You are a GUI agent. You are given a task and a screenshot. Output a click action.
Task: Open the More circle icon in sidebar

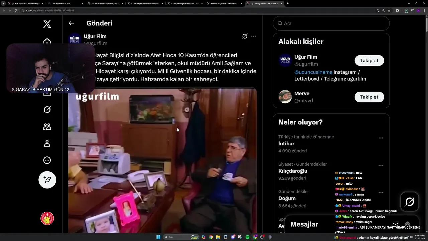(47, 160)
